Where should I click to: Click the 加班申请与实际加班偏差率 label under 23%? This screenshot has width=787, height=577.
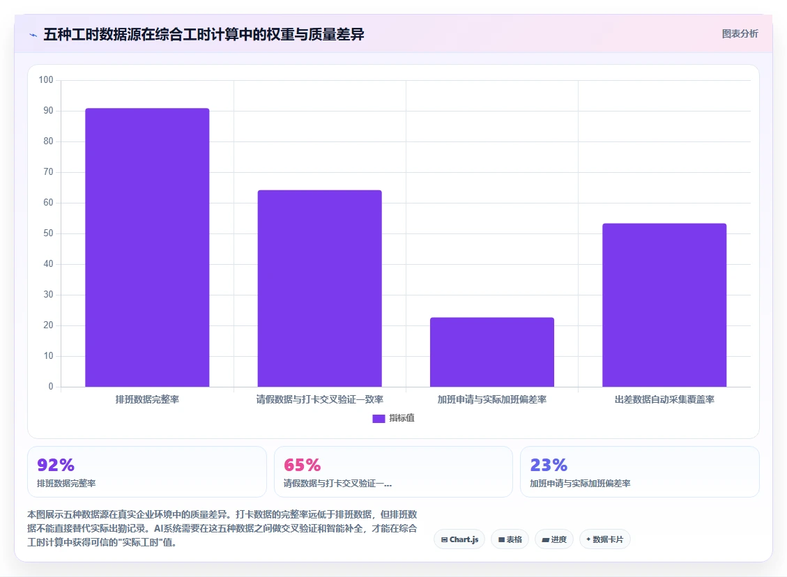click(580, 483)
